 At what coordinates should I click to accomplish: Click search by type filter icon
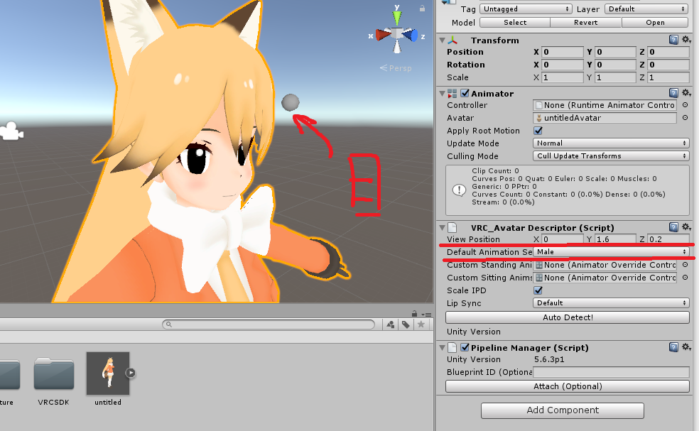pyautogui.click(x=391, y=324)
